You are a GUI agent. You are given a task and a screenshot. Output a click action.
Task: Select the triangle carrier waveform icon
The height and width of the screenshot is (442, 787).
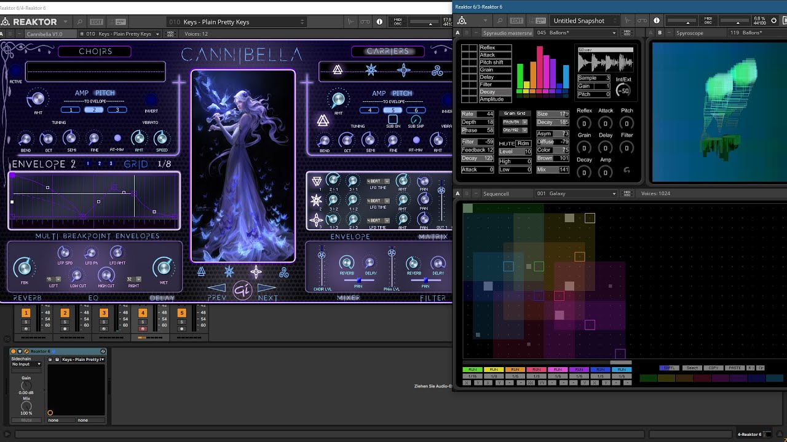(x=338, y=71)
